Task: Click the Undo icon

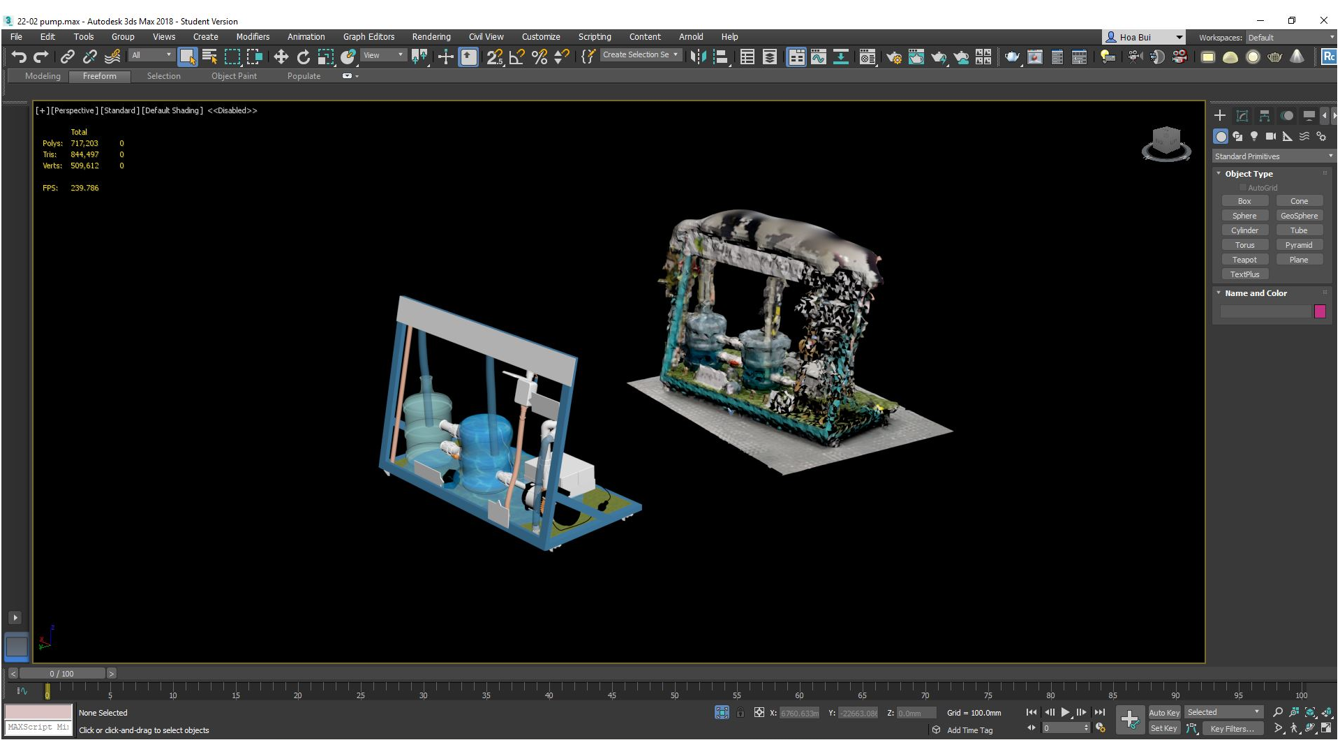Action: (x=18, y=57)
